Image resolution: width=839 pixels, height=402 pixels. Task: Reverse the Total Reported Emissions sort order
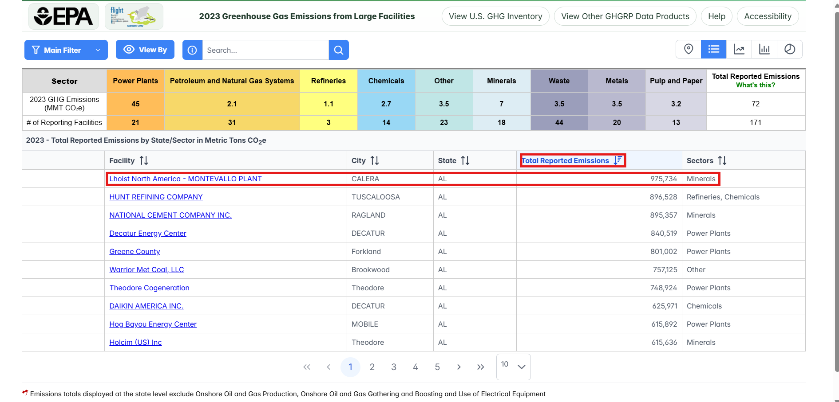[617, 160]
